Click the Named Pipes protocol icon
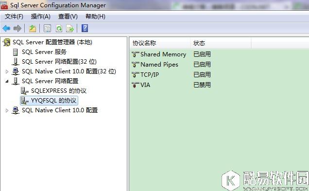Screen dimensions: 309x191 (136, 65)
